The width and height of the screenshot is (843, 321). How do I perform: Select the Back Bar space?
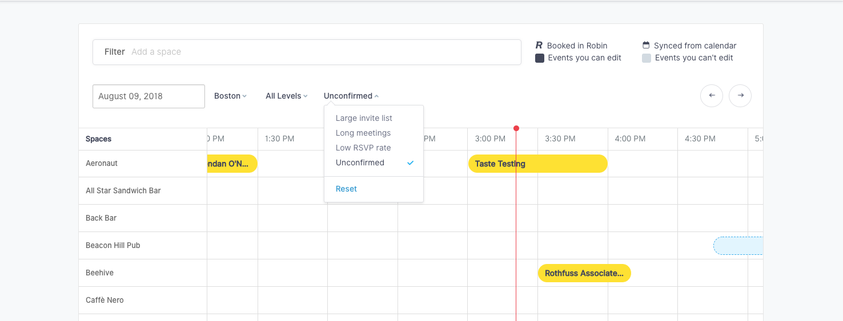[102, 218]
